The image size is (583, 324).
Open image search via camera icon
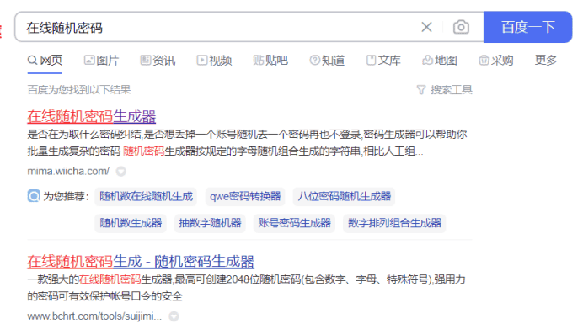coord(461,27)
